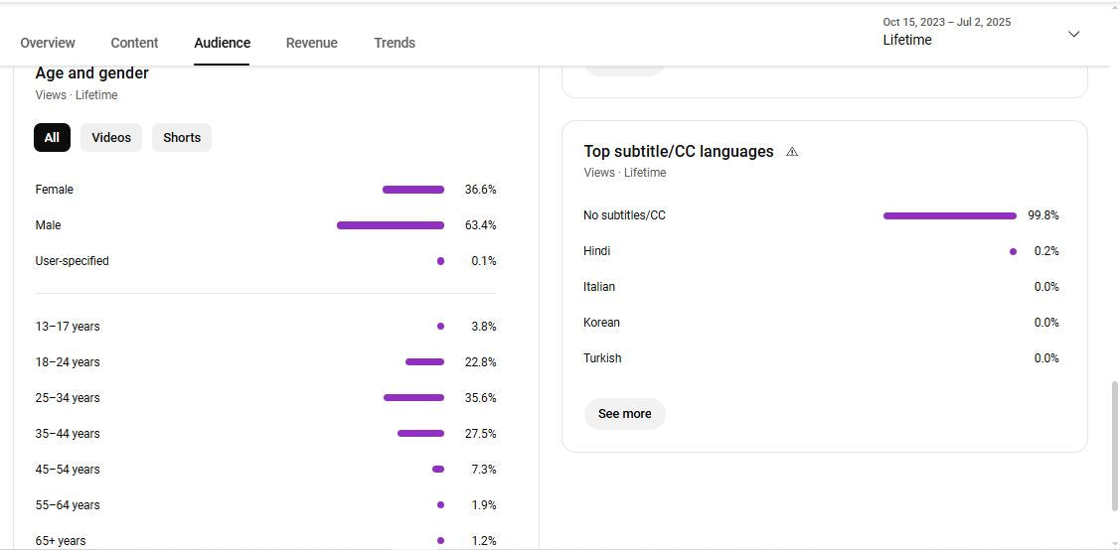
Task: Switch to the Overview tab
Action: (x=48, y=43)
